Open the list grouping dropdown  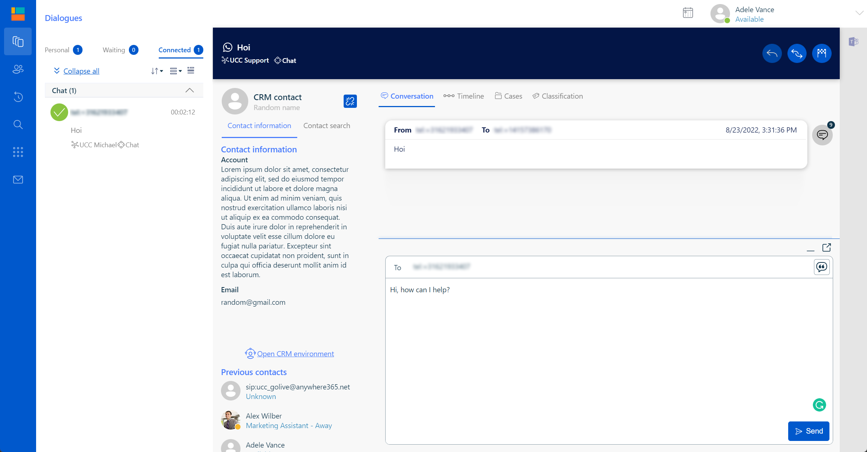(x=176, y=71)
